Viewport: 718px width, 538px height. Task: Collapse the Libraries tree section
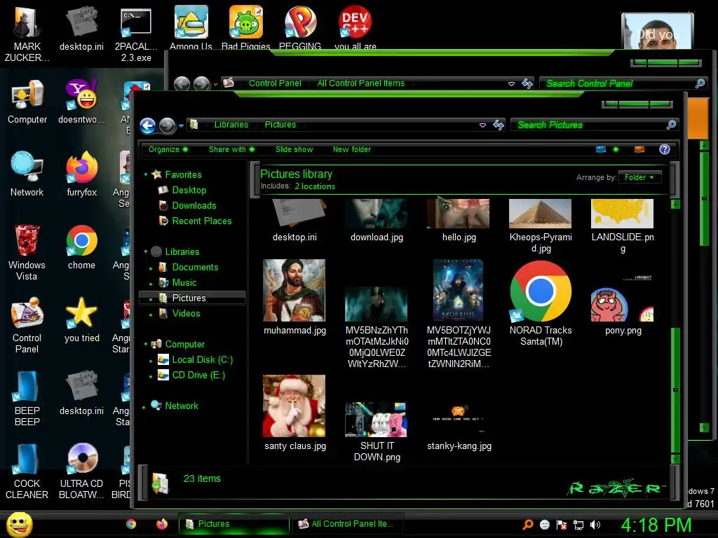coord(146,251)
